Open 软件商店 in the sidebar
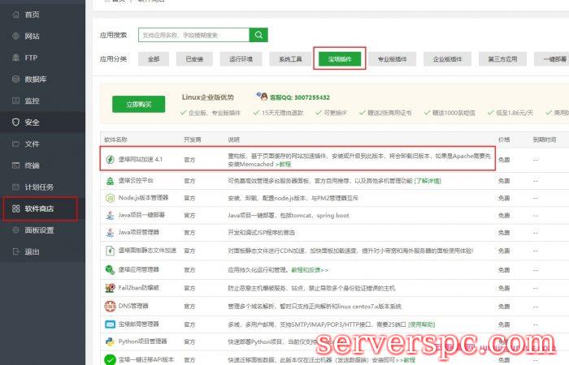The height and width of the screenshot is (365, 569). click(38, 208)
